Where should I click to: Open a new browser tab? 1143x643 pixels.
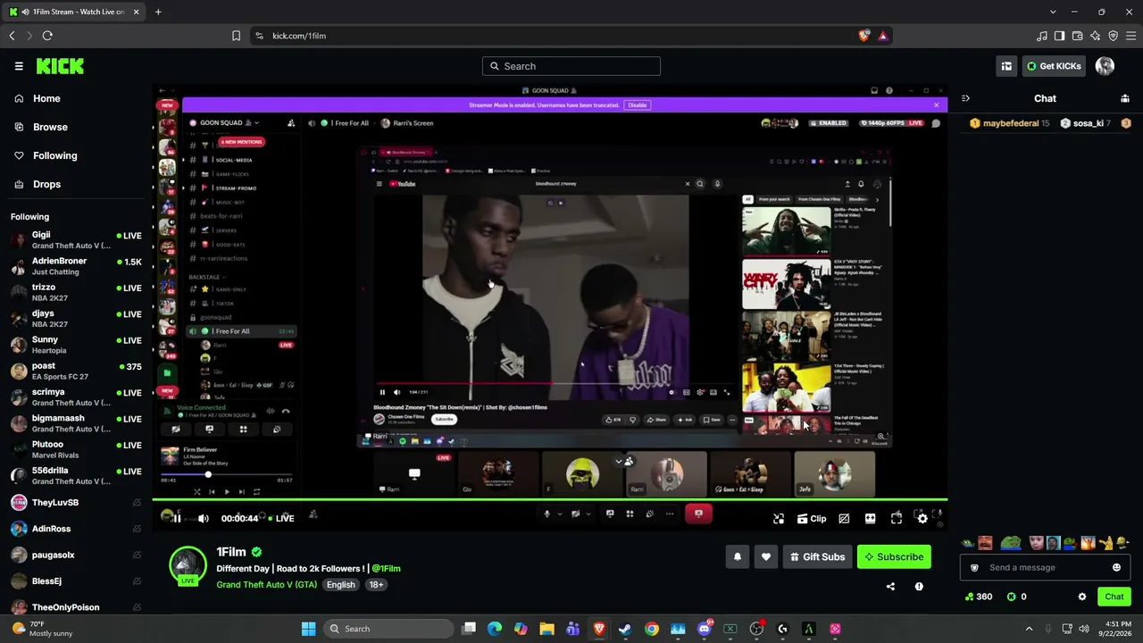pos(158,12)
